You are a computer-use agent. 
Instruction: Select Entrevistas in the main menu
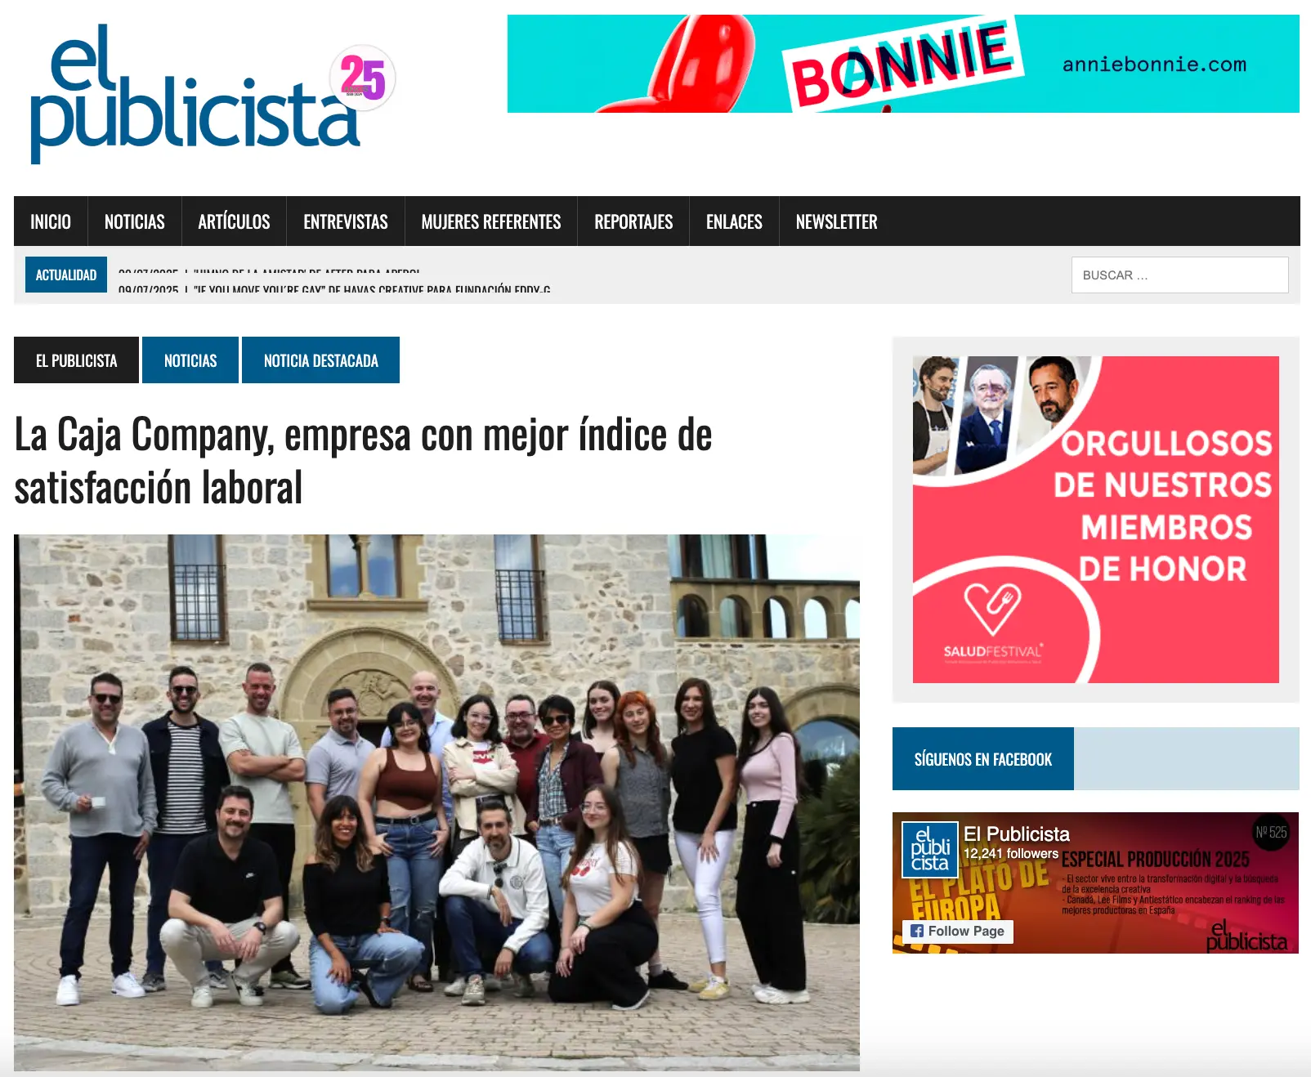pyautogui.click(x=346, y=221)
